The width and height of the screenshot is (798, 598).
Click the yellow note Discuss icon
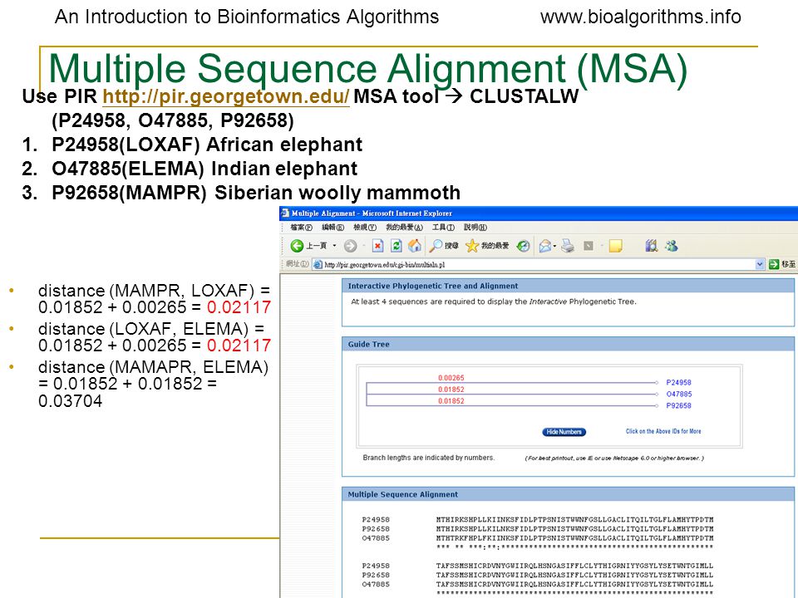(x=615, y=246)
